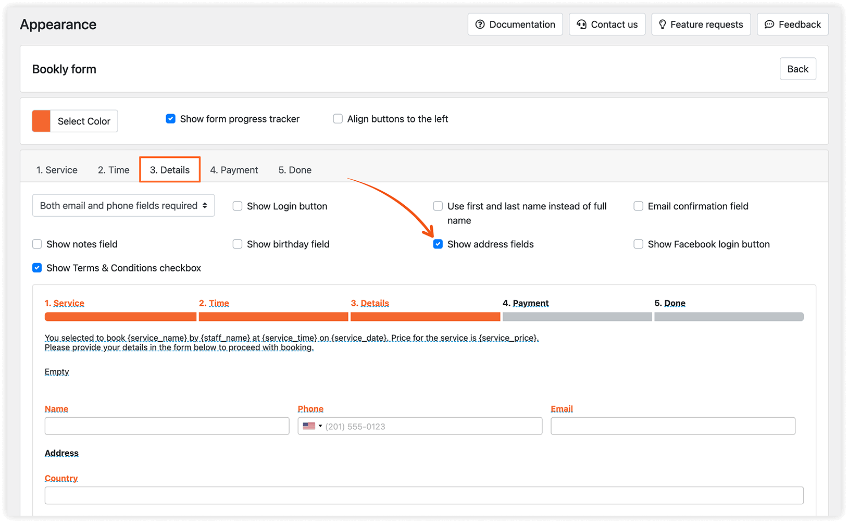Click the Phone field label
The width and height of the screenshot is (848, 523).
(310, 409)
